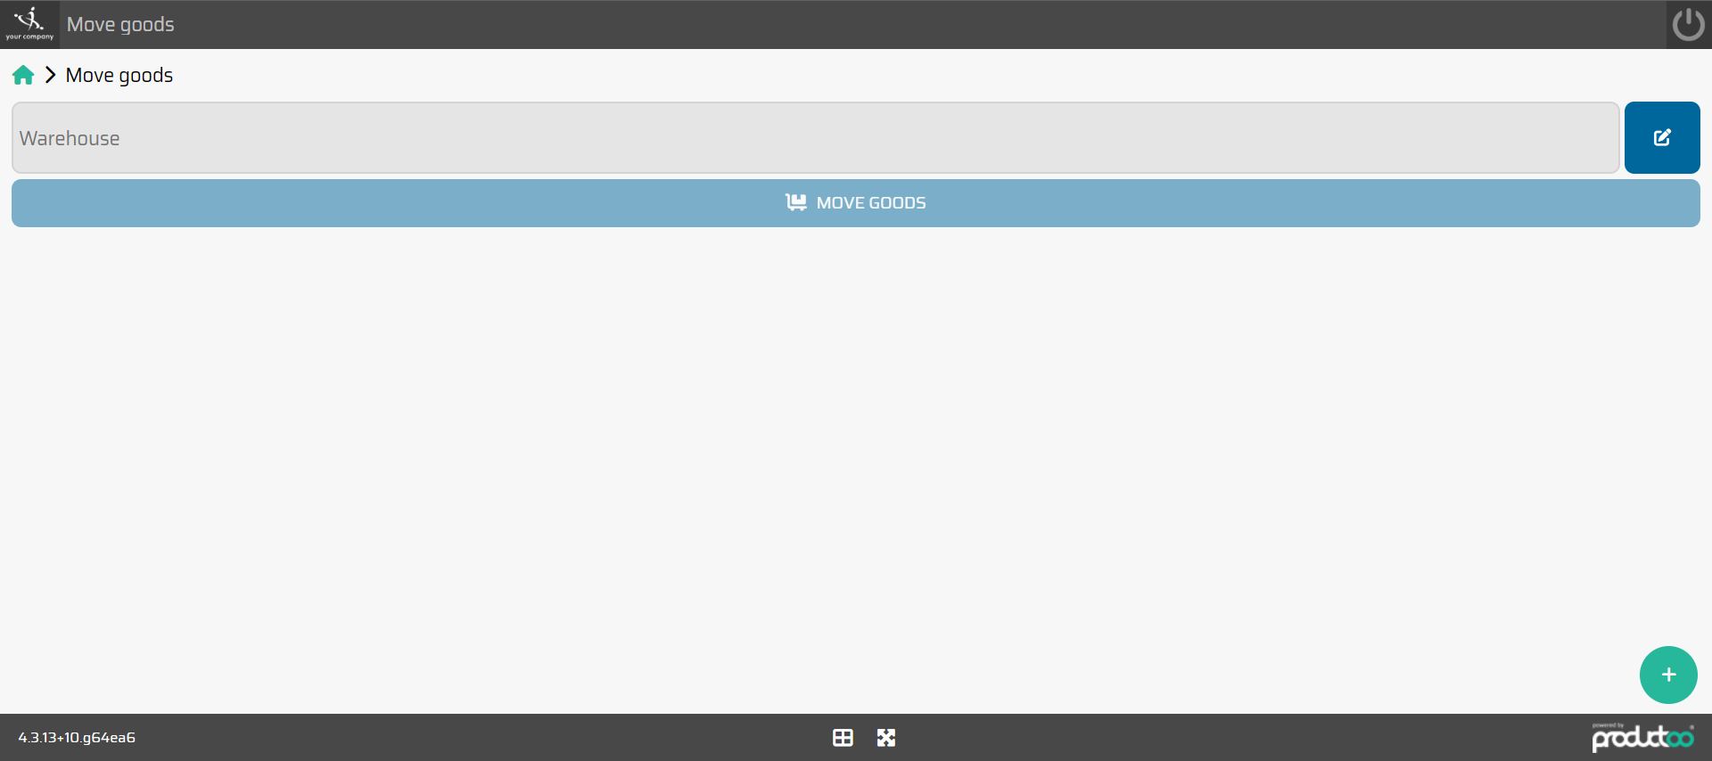Click the Move goods header title

click(x=120, y=25)
